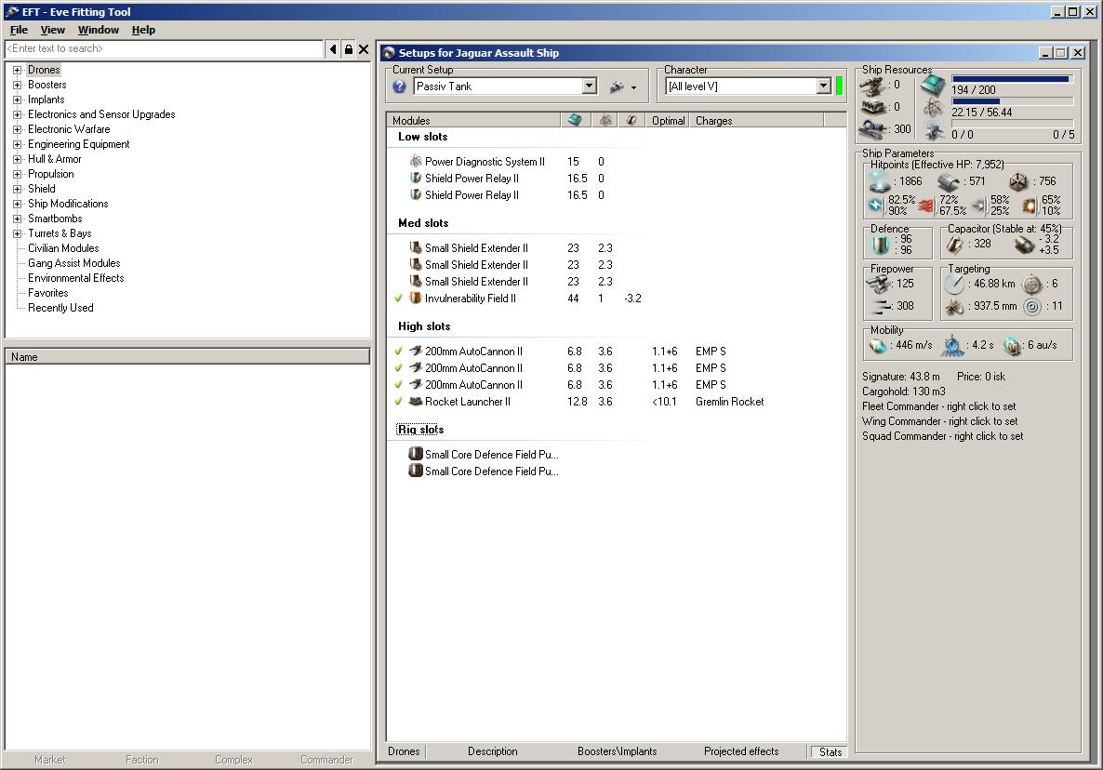1103x770 pixels.
Task: Open the ship setup tools icon menu
Action: coord(622,87)
